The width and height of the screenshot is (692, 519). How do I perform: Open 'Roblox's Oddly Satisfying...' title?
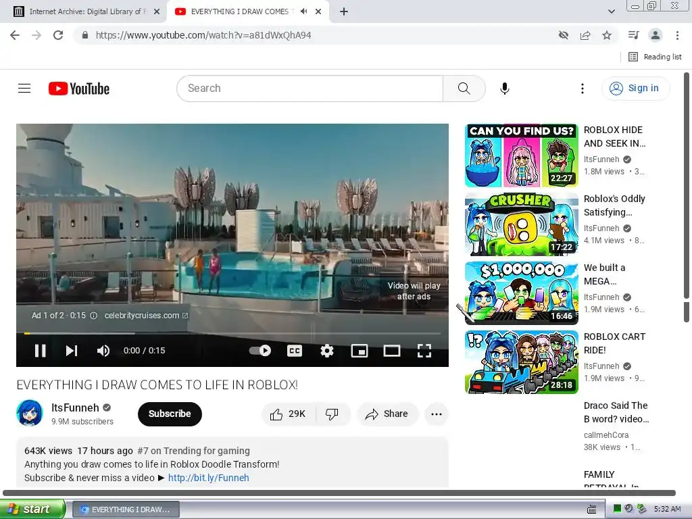tap(614, 205)
